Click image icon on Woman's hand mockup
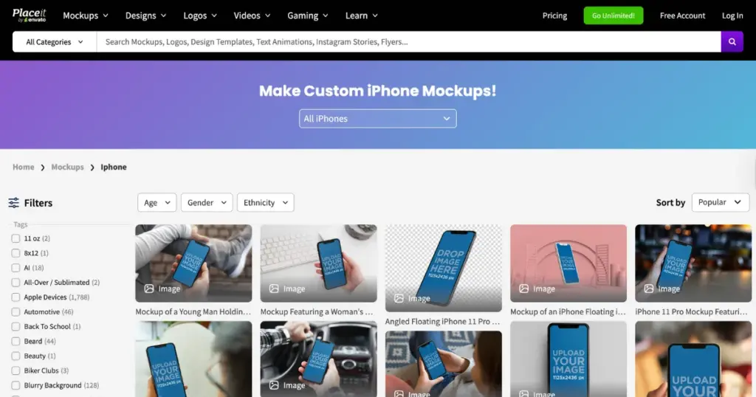756x397 pixels. pos(274,289)
